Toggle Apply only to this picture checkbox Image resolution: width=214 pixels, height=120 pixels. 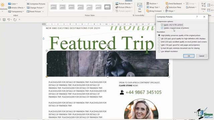pos(162,25)
